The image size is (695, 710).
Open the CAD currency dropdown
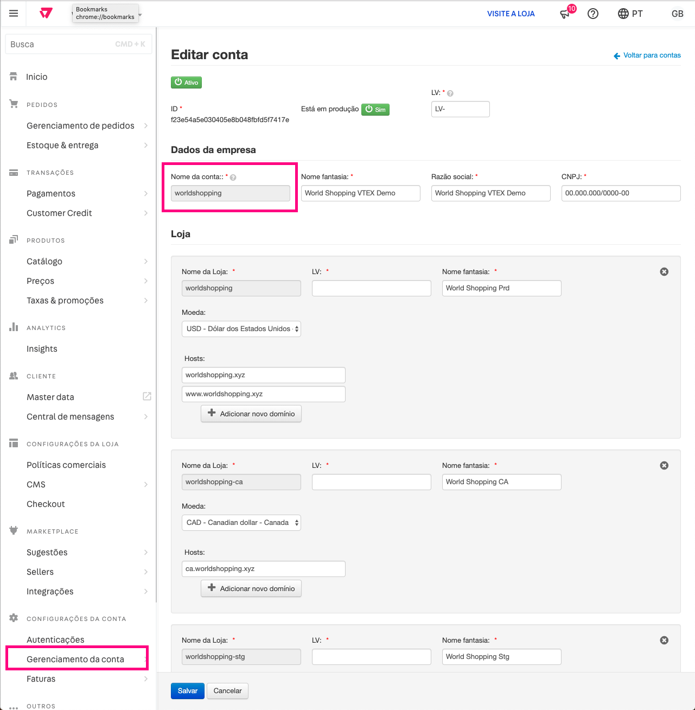241,522
